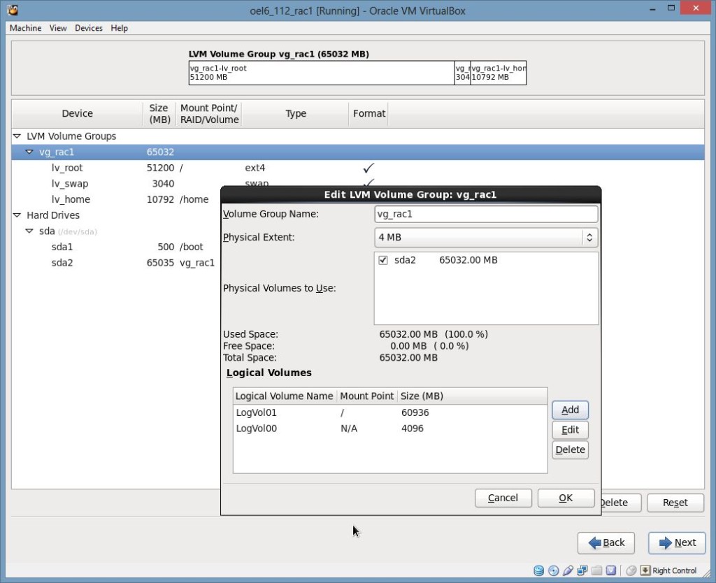
Task: Click the mouse integration status icon
Action: pyautogui.click(x=631, y=570)
